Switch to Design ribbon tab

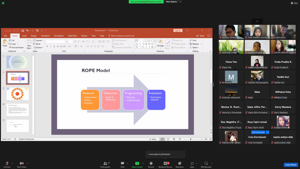tap(34, 36)
